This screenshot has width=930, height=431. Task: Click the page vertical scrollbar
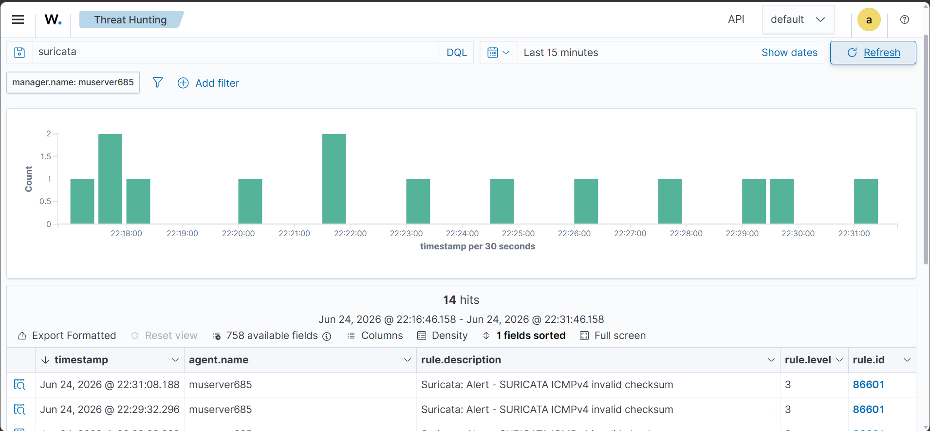click(926, 150)
